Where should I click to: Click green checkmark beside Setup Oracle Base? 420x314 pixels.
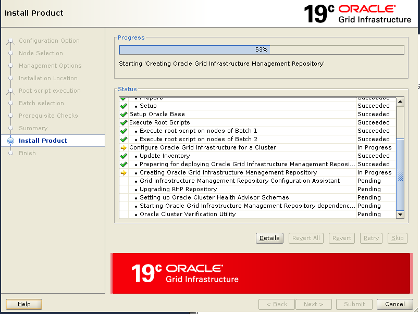123,114
